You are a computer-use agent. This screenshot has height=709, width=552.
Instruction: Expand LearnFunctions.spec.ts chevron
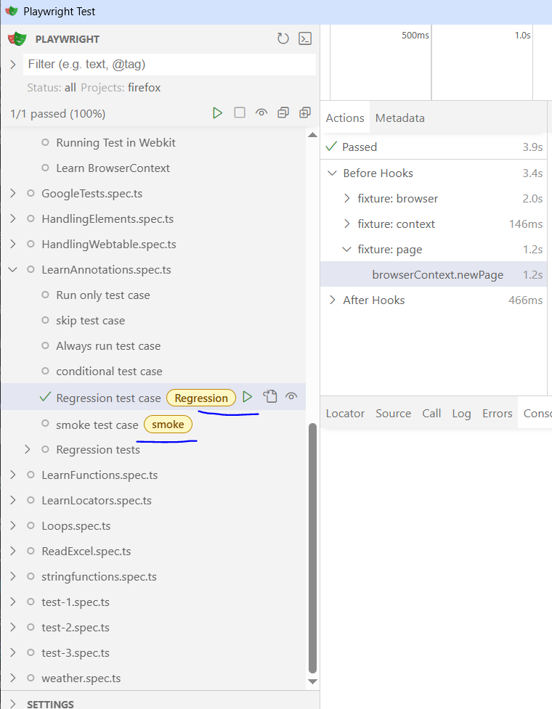coord(12,475)
